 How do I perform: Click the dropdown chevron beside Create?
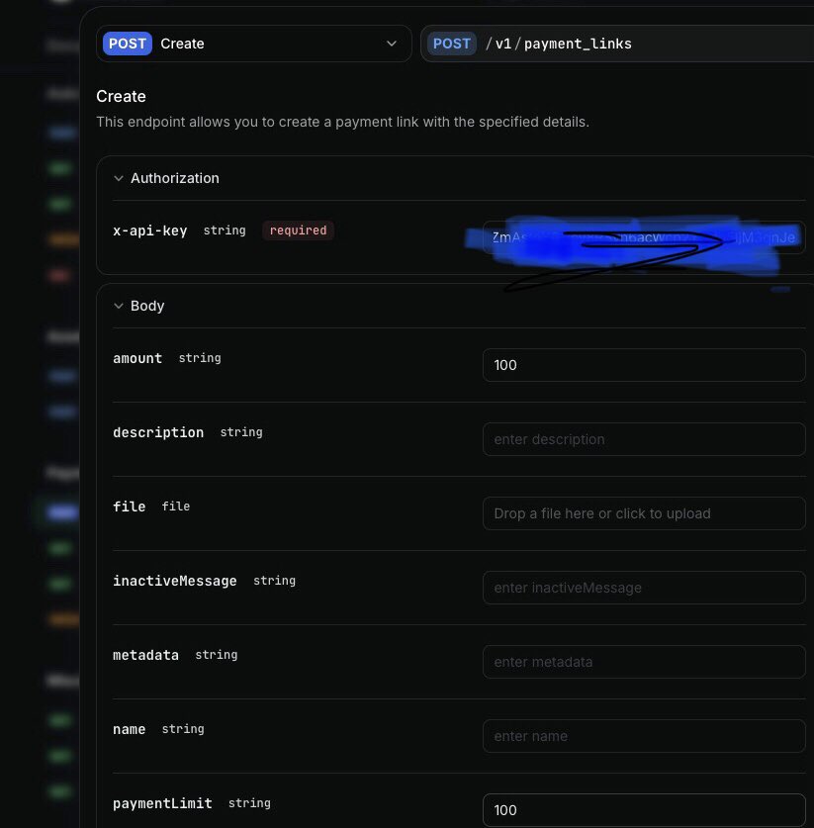point(391,44)
